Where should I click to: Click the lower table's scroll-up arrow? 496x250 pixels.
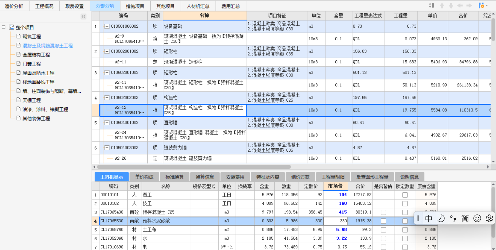(493, 184)
